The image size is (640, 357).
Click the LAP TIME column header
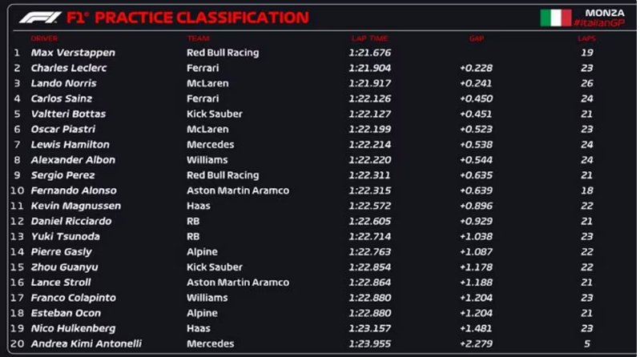tap(370, 38)
